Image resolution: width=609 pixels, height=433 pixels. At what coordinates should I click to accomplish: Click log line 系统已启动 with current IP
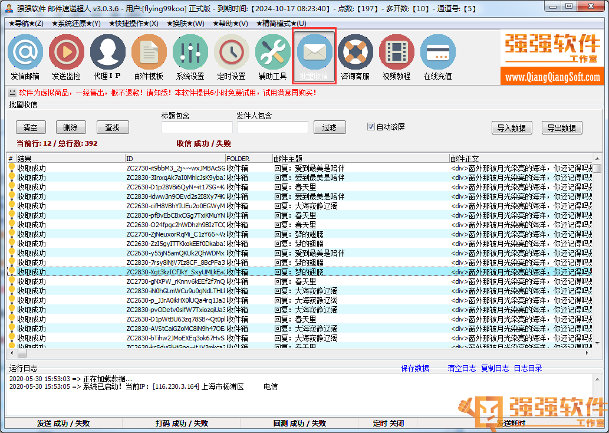(143, 387)
